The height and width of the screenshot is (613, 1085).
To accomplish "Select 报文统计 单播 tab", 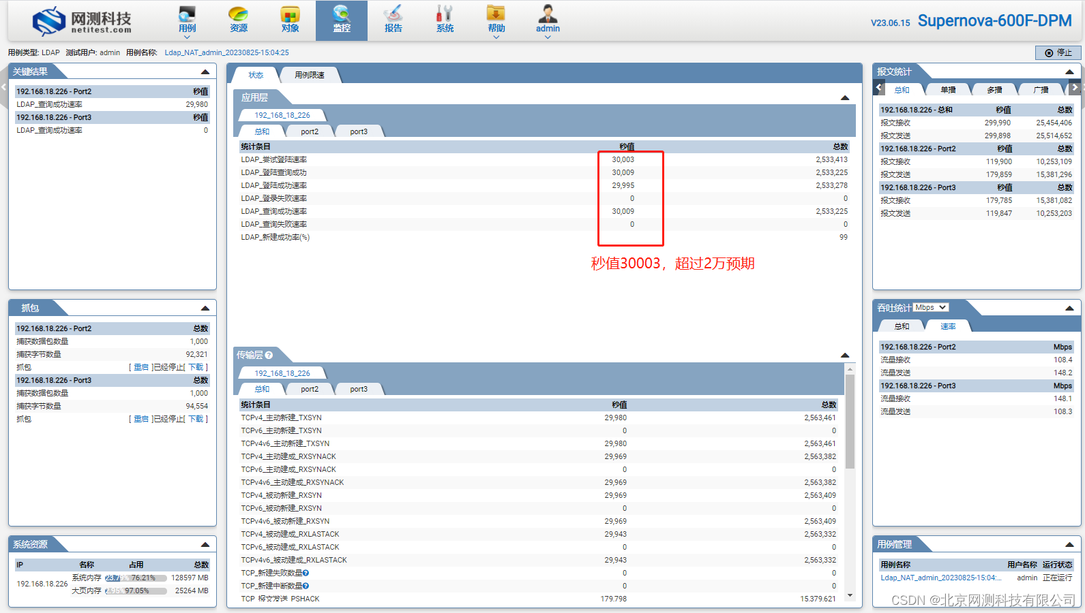I will point(948,90).
